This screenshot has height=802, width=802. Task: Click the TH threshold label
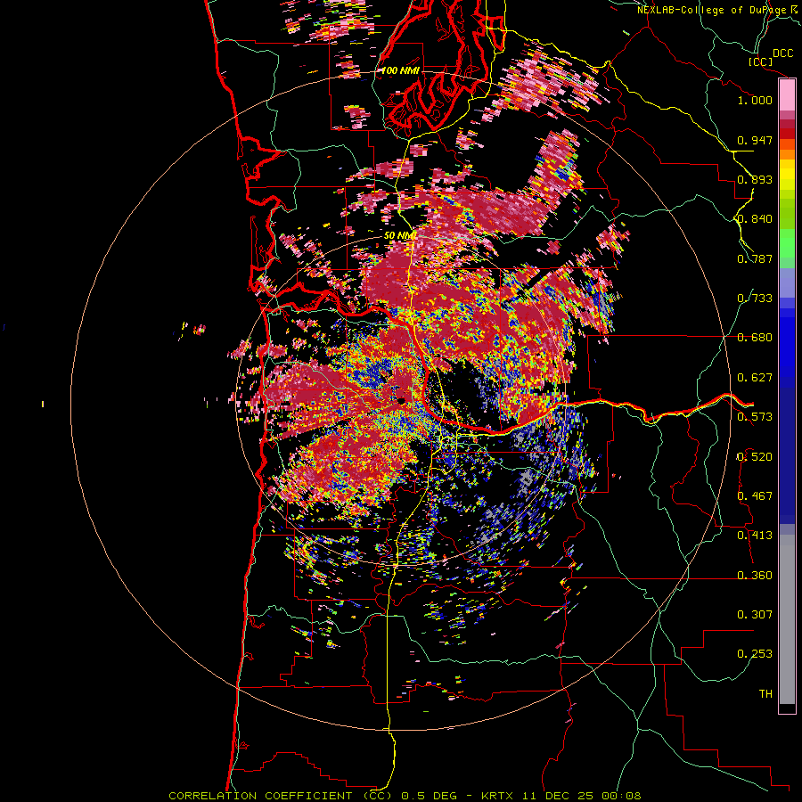pos(765,694)
